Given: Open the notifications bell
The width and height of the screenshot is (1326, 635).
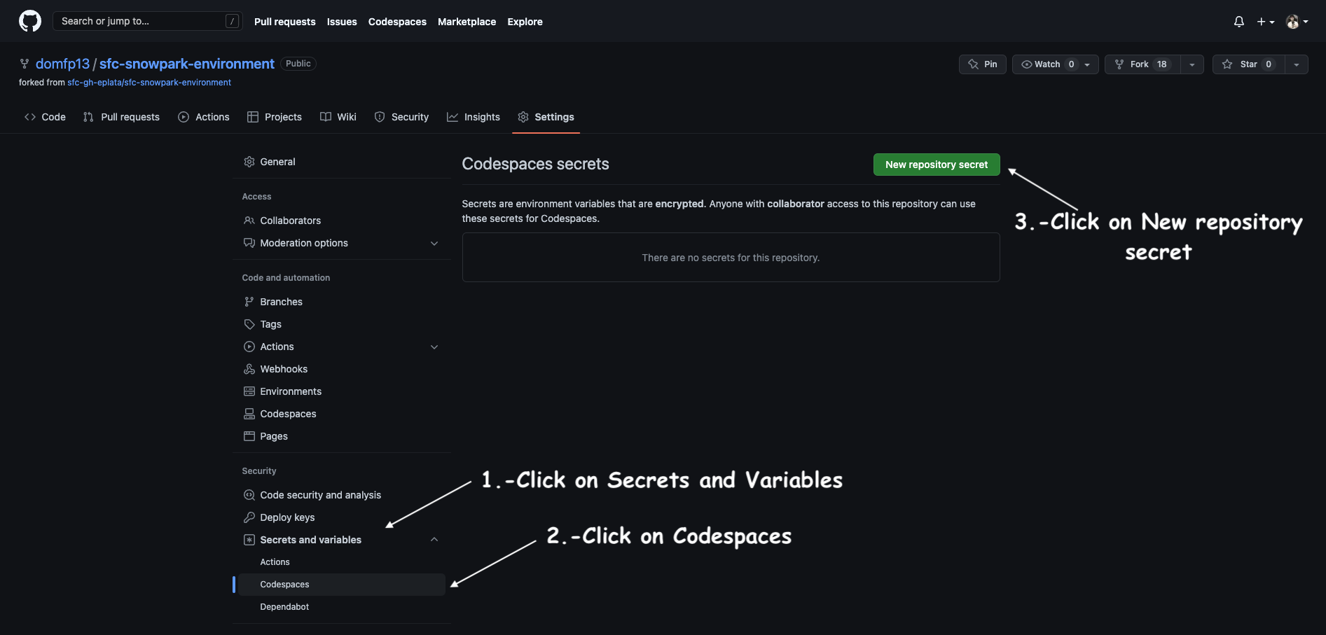Looking at the screenshot, I should pyautogui.click(x=1239, y=22).
